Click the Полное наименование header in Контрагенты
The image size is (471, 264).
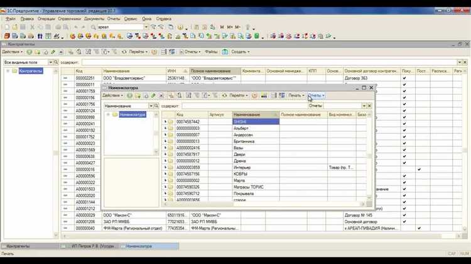pyautogui.click(x=215, y=71)
